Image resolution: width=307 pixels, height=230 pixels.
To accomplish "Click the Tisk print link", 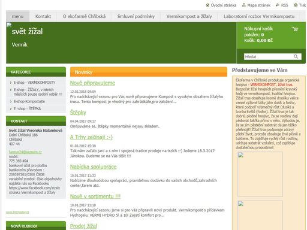I will pyautogui.click(x=302, y=5).
